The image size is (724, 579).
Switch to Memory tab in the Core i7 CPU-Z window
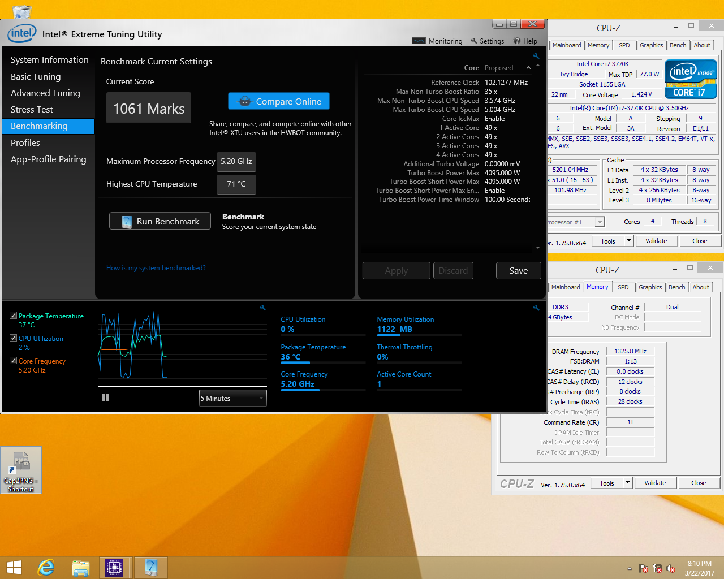[598, 45]
